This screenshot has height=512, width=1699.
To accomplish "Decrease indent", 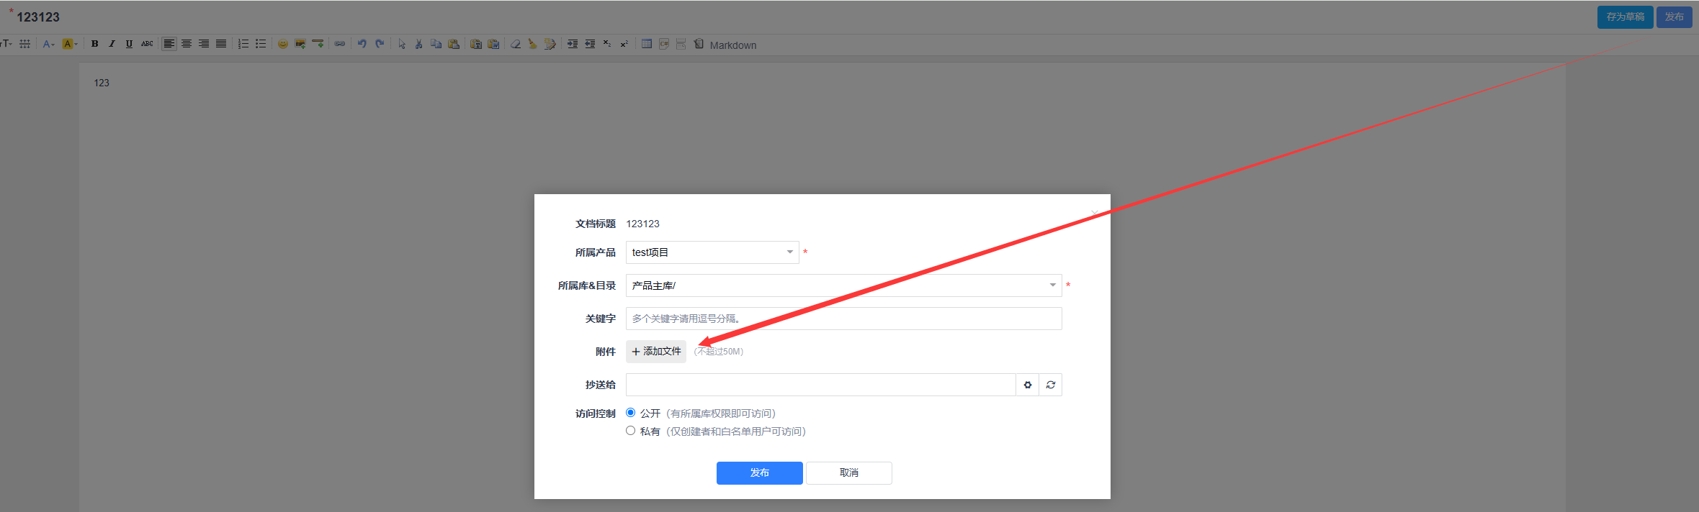I will 590,44.
